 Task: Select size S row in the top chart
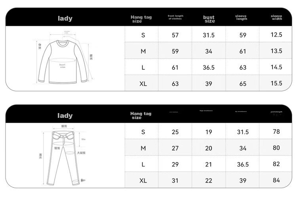coord(208,34)
